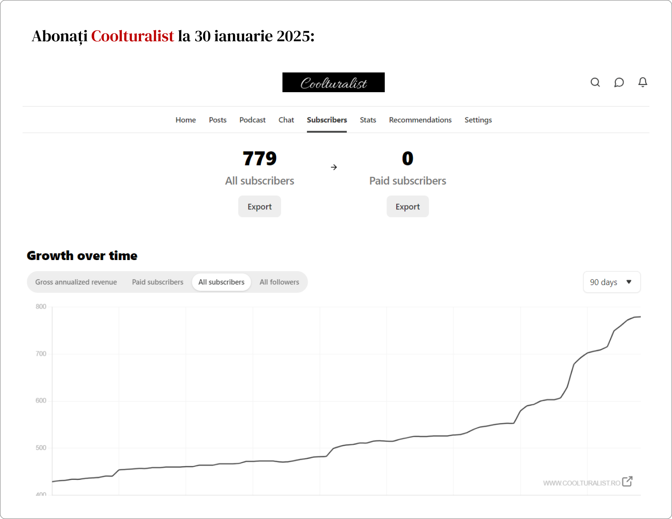Click the arrow between subscriber counts
Image resolution: width=672 pixels, height=519 pixels.
334,167
